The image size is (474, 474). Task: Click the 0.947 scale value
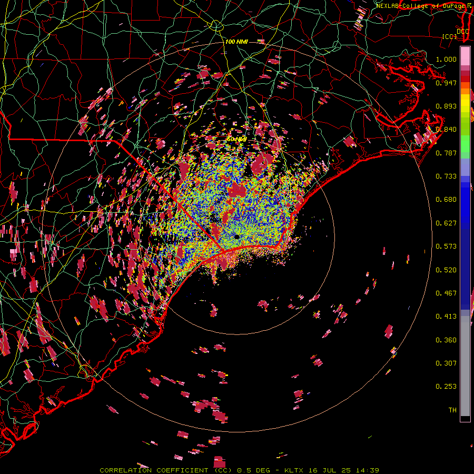446,83
